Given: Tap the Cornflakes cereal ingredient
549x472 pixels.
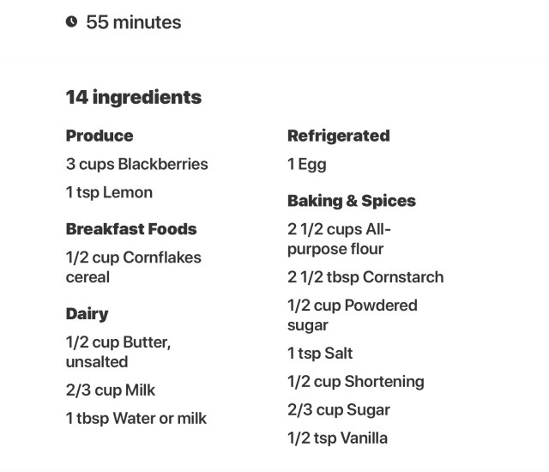Looking at the screenshot, I should pyautogui.click(x=133, y=267).
